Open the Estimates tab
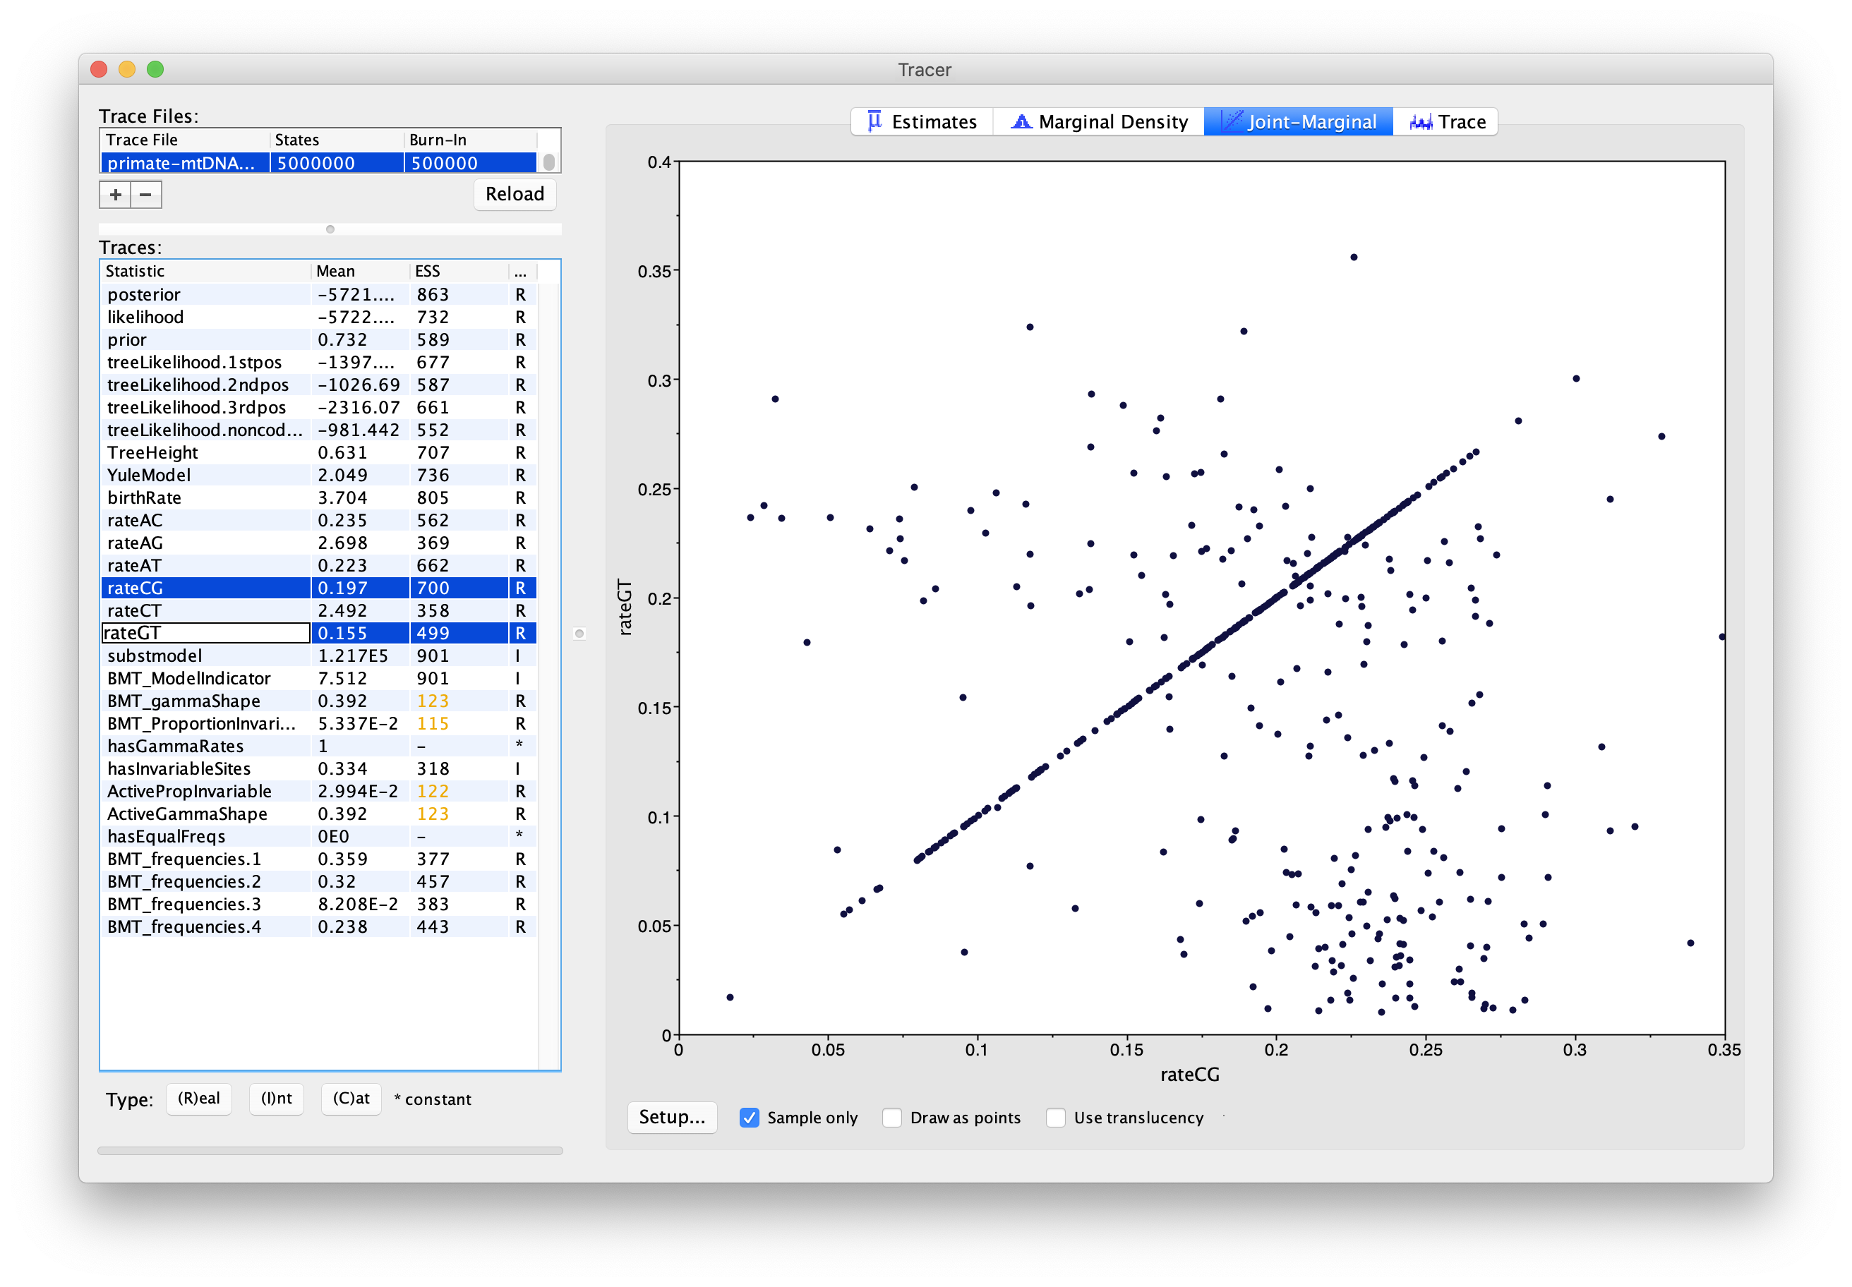The height and width of the screenshot is (1287, 1852). (921, 122)
